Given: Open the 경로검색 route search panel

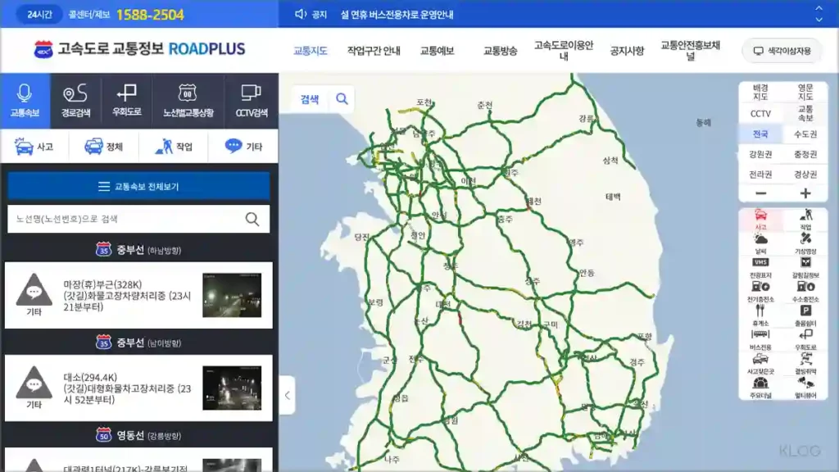Looking at the screenshot, I should click(x=75, y=101).
